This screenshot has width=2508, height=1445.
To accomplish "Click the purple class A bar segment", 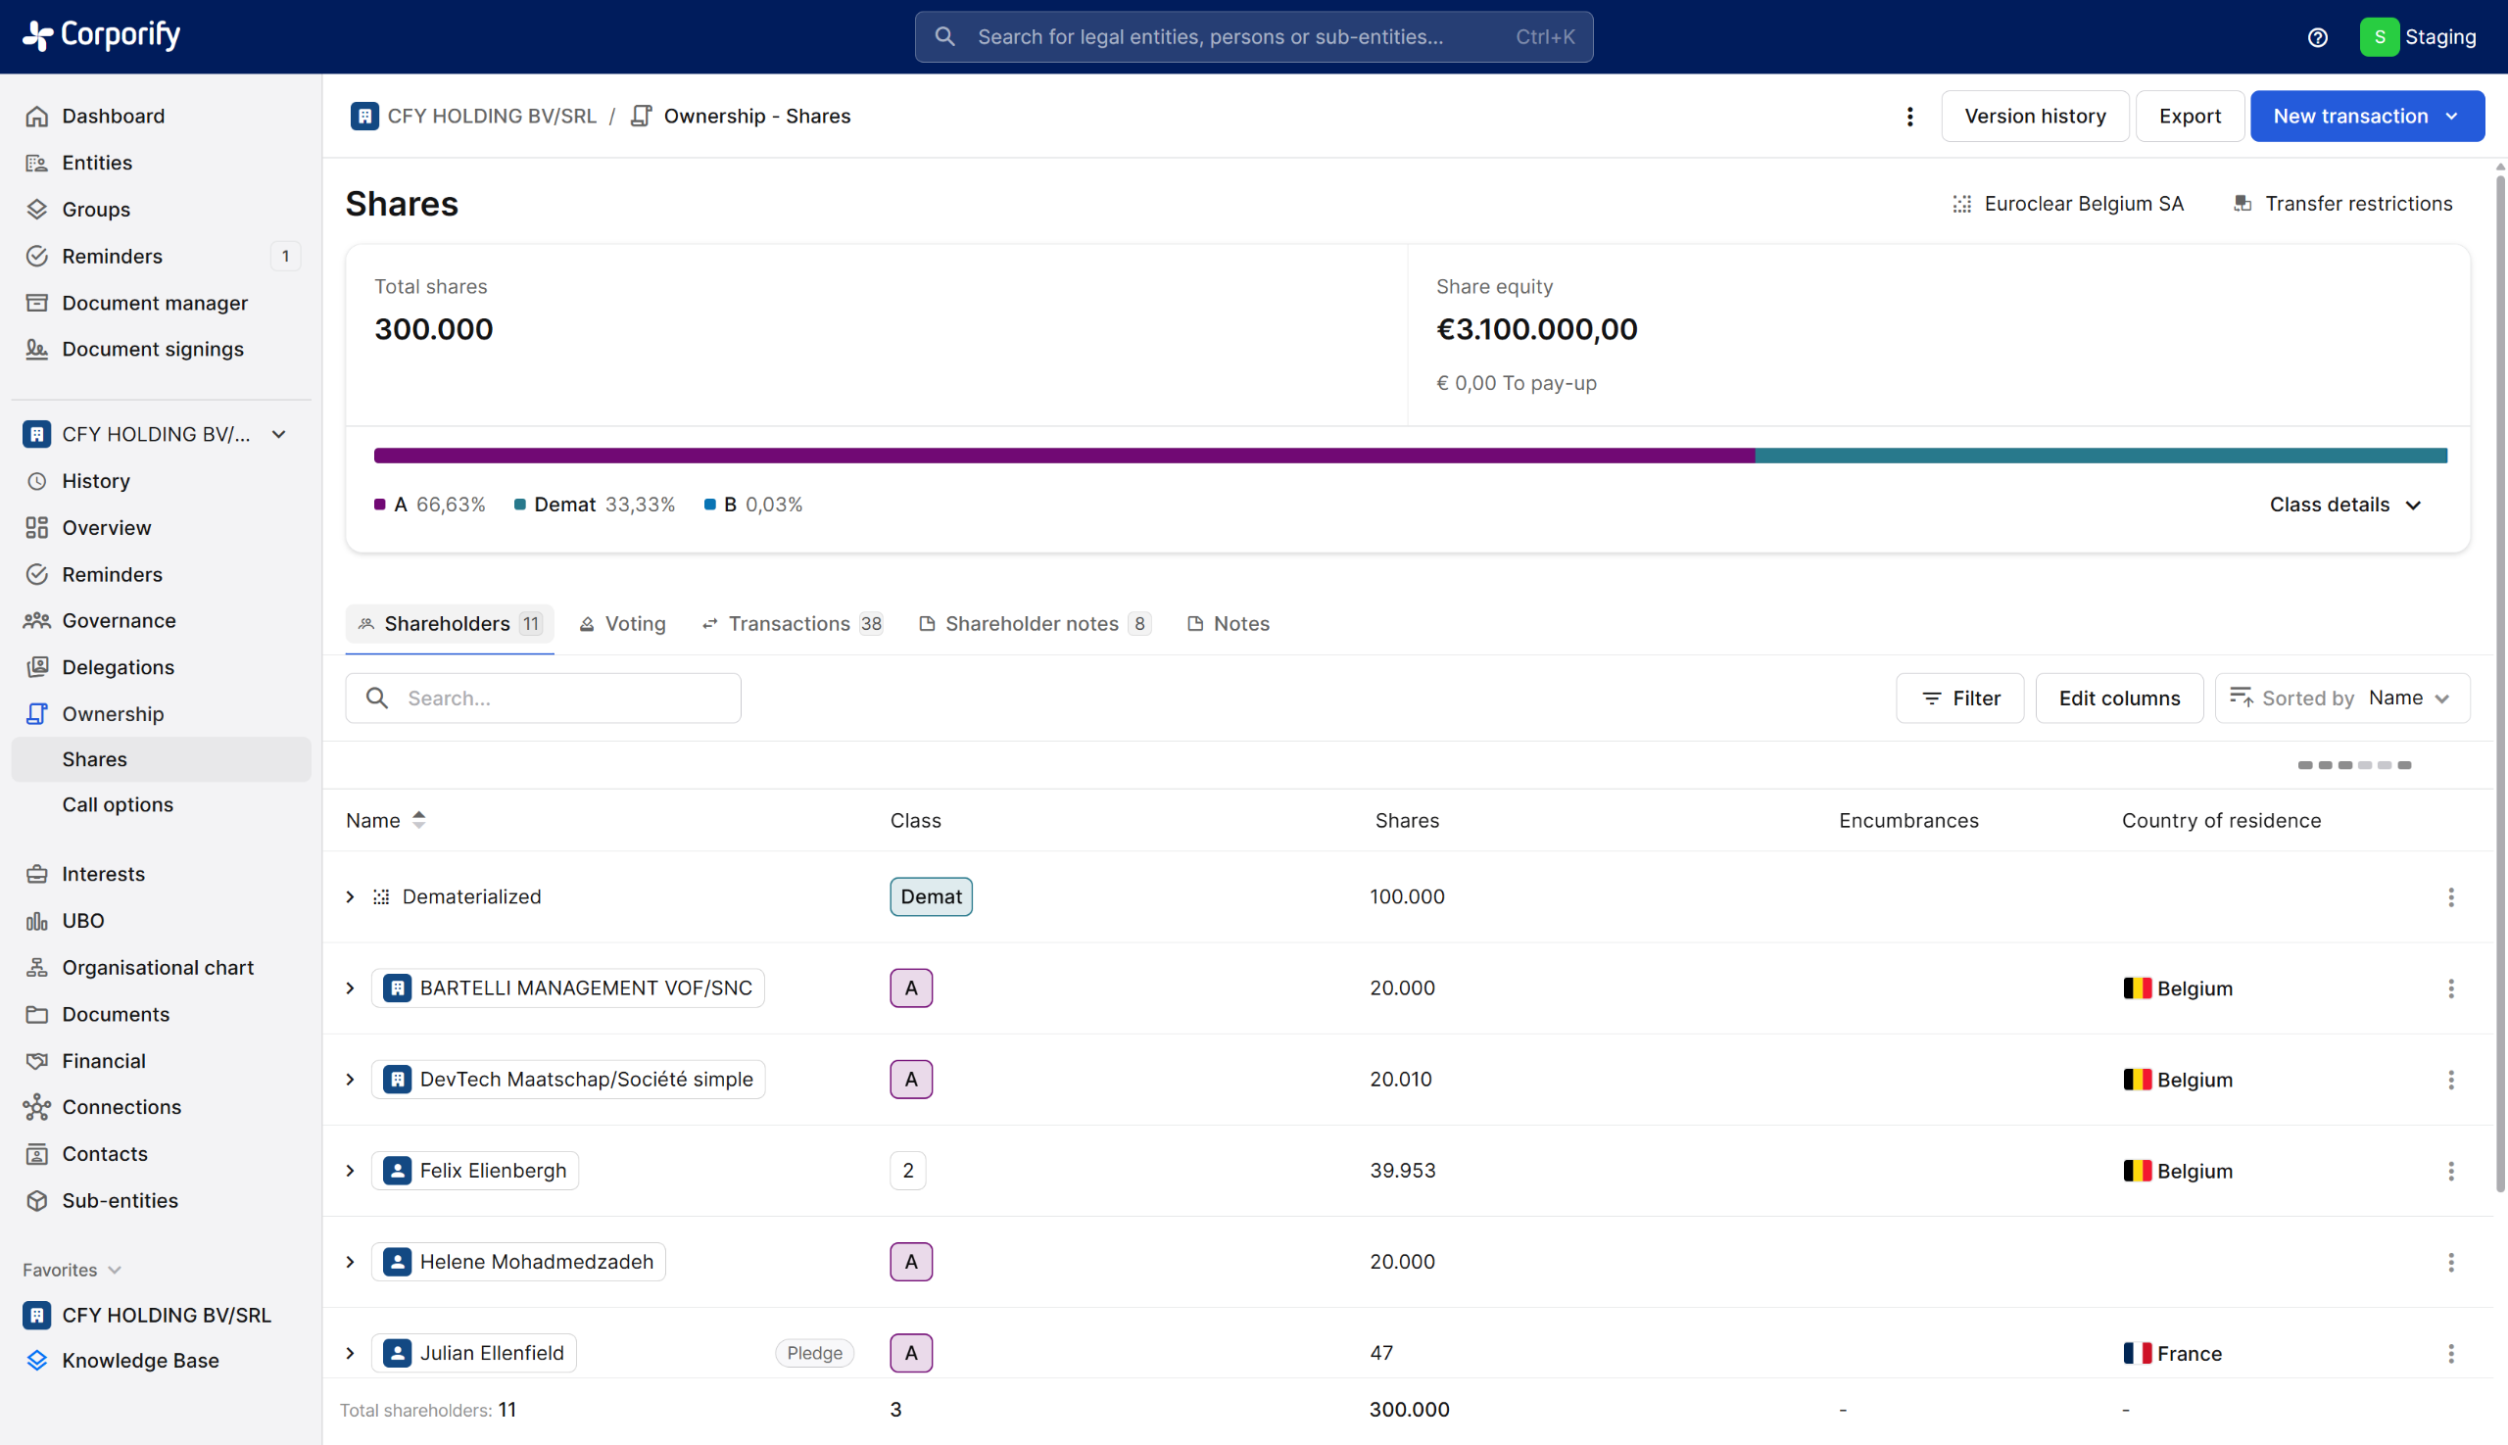I will pos(1062,456).
